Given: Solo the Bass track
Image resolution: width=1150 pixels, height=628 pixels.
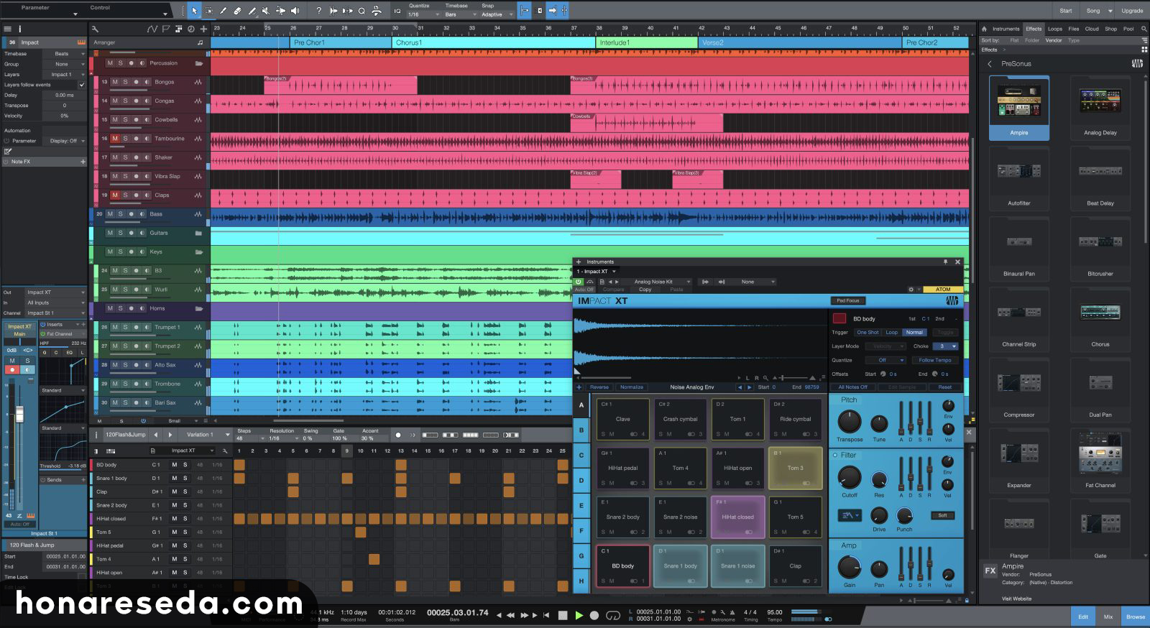Looking at the screenshot, I should click(x=120, y=214).
